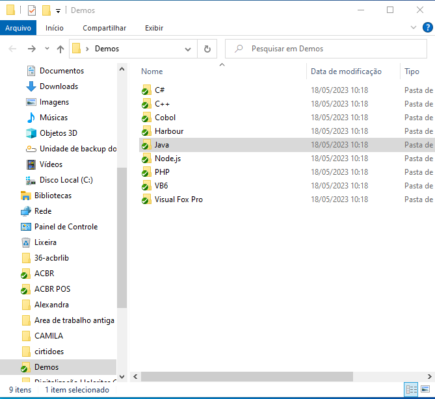Click the Rede network icon
The image size is (435, 399).
pos(26,211)
